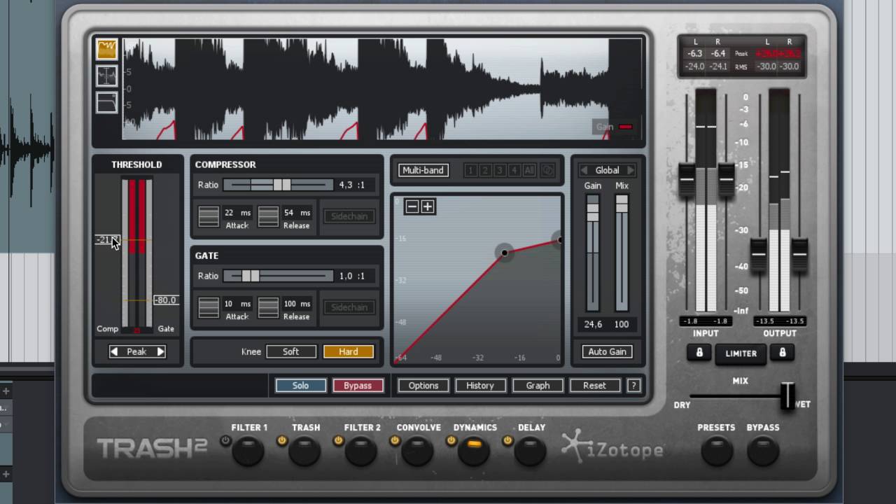
Task: Open the Delay module knob button
Action: 530,451
